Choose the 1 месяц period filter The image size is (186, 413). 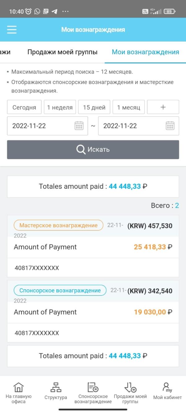click(129, 107)
